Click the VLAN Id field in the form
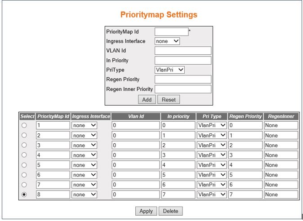The height and width of the screenshot is (221, 303). coord(183,51)
